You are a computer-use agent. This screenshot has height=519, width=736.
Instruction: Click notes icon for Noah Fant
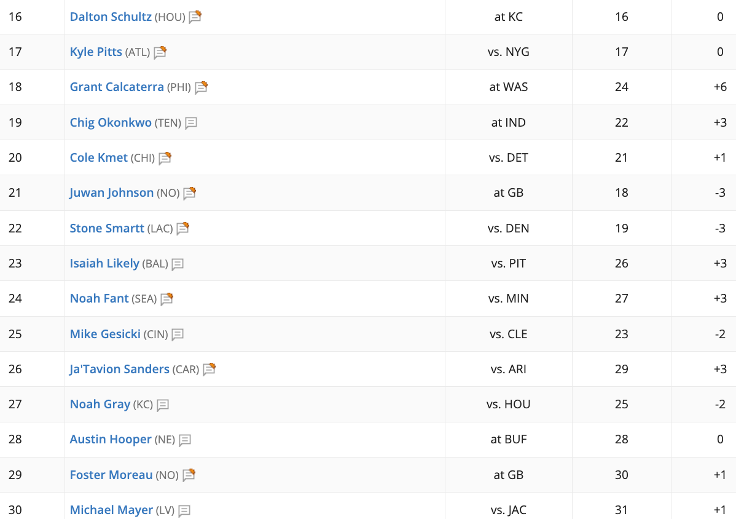pyautogui.click(x=166, y=299)
